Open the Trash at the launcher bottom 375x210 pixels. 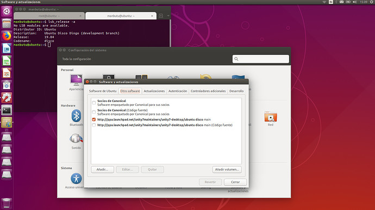pos(7,203)
